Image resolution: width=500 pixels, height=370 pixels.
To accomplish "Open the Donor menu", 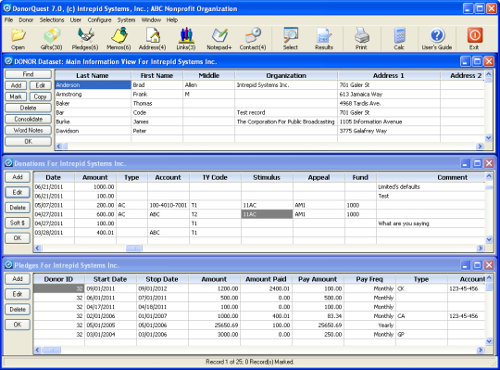I will pos(26,19).
